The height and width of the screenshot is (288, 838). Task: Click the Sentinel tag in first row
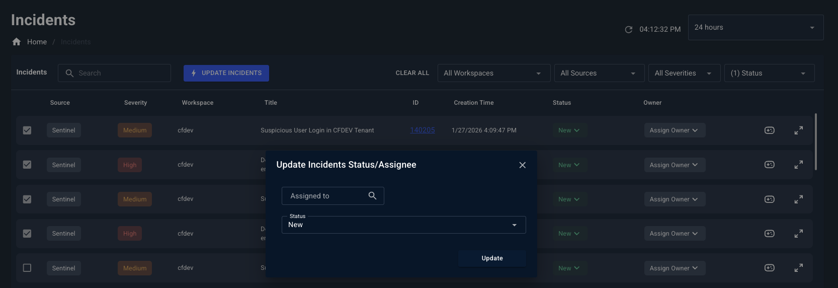(64, 130)
